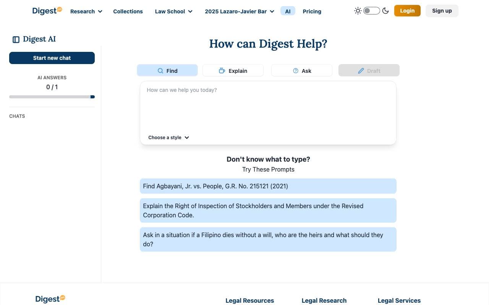The image size is (489, 305).
Task: Click the Login button
Action: 407,11
